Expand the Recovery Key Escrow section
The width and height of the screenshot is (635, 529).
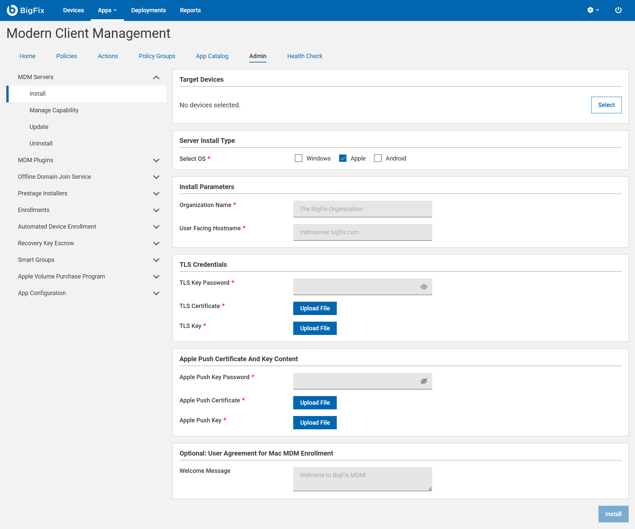point(156,243)
